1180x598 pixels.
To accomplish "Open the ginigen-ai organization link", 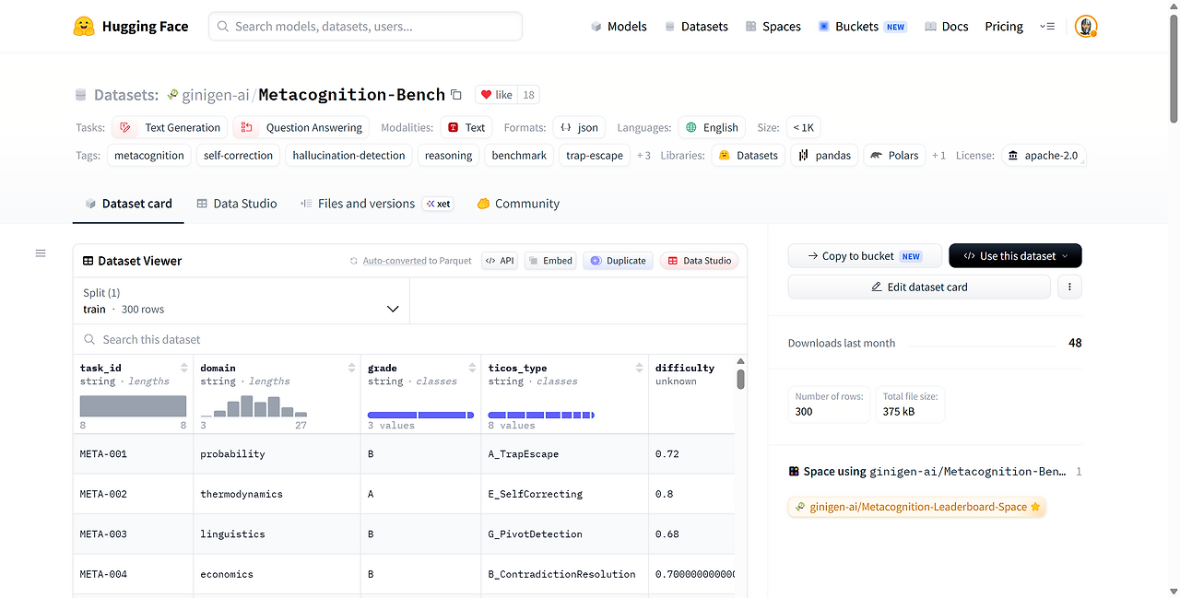I will pos(217,95).
